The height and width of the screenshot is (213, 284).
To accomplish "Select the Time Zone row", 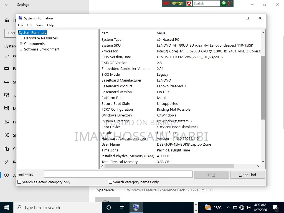I will pyautogui.click(x=180, y=150).
